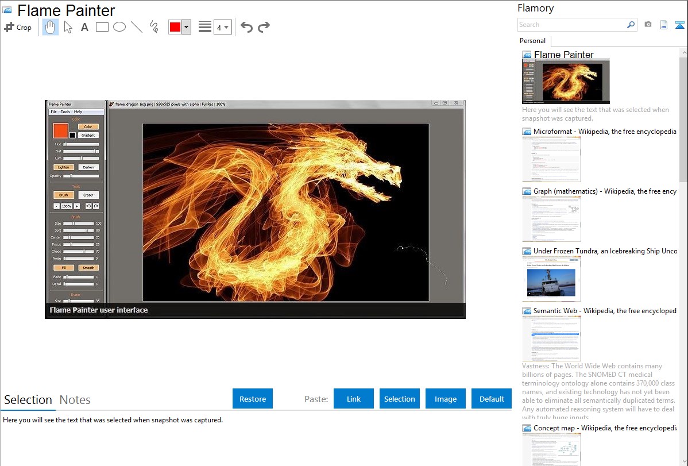Pick the freehand draw tool
The image size is (688, 466).
point(154,27)
